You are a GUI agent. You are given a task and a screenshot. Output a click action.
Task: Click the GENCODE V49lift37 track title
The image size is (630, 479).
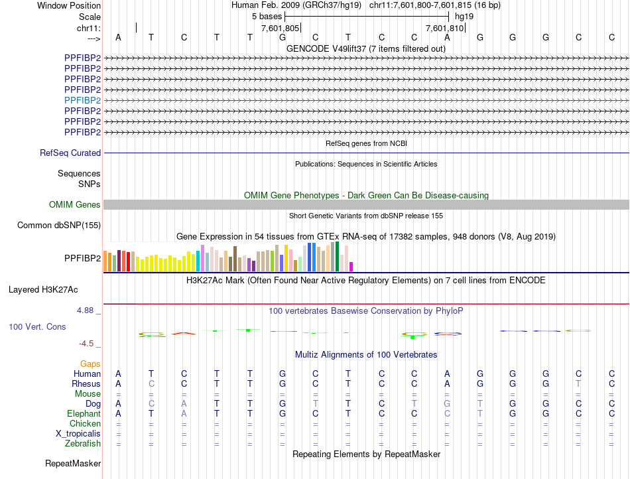pos(365,48)
